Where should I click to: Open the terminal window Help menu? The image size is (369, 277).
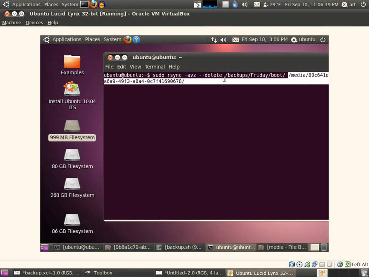[x=174, y=67]
